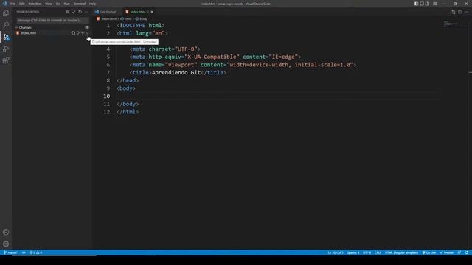Open the Edit menu
The width and height of the screenshot is (472, 265).
(x=22, y=4)
